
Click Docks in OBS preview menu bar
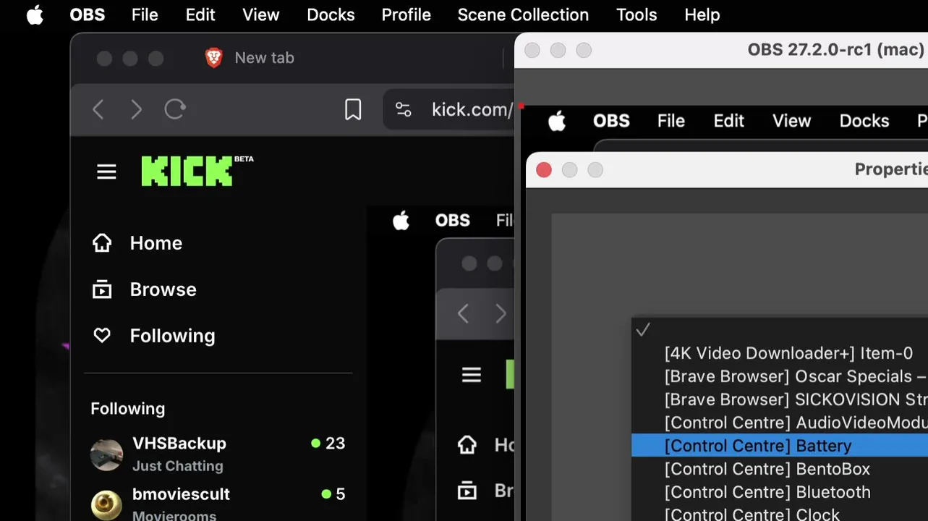tap(864, 121)
